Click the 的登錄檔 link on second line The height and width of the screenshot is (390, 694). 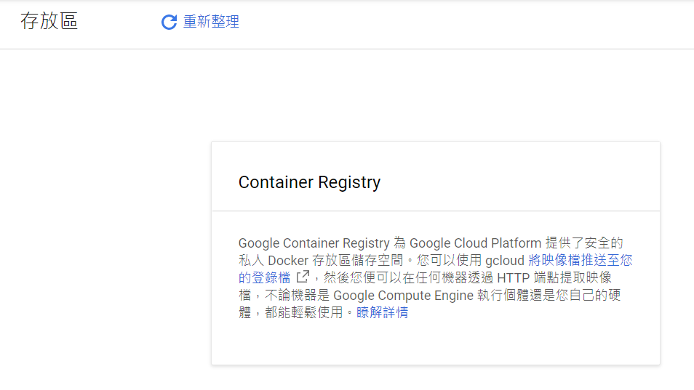[x=265, y=278]
